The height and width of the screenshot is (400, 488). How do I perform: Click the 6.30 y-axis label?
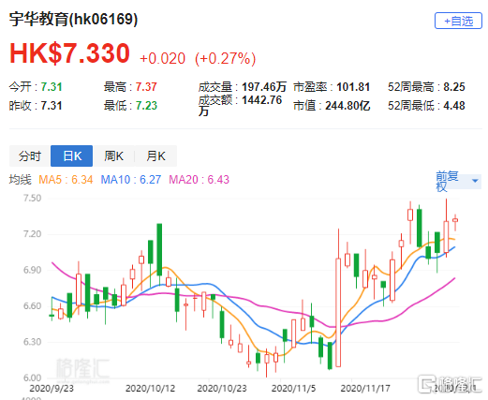click(x=32, y=342)
